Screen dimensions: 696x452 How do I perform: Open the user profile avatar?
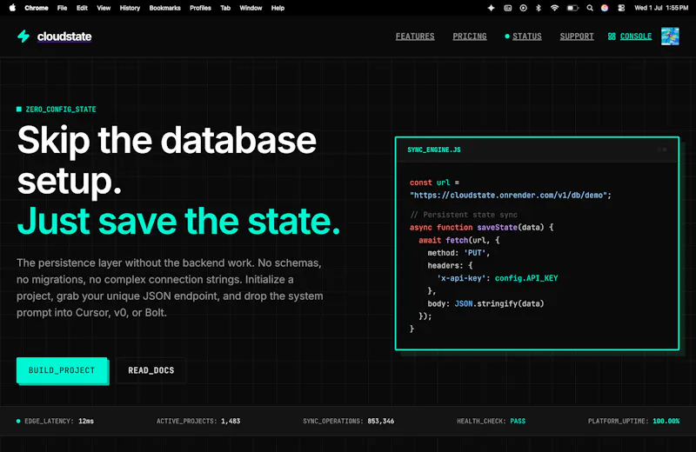click(x=670, y=37)
